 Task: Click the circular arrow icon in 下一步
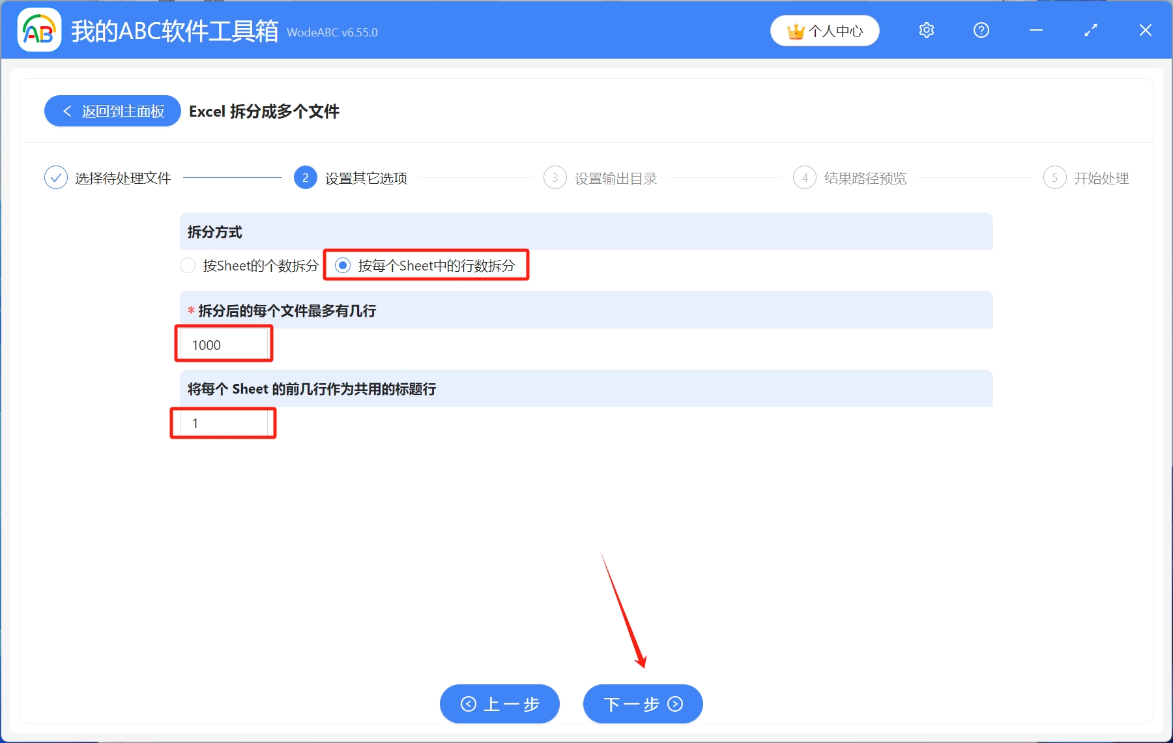[x=675, y=704]
